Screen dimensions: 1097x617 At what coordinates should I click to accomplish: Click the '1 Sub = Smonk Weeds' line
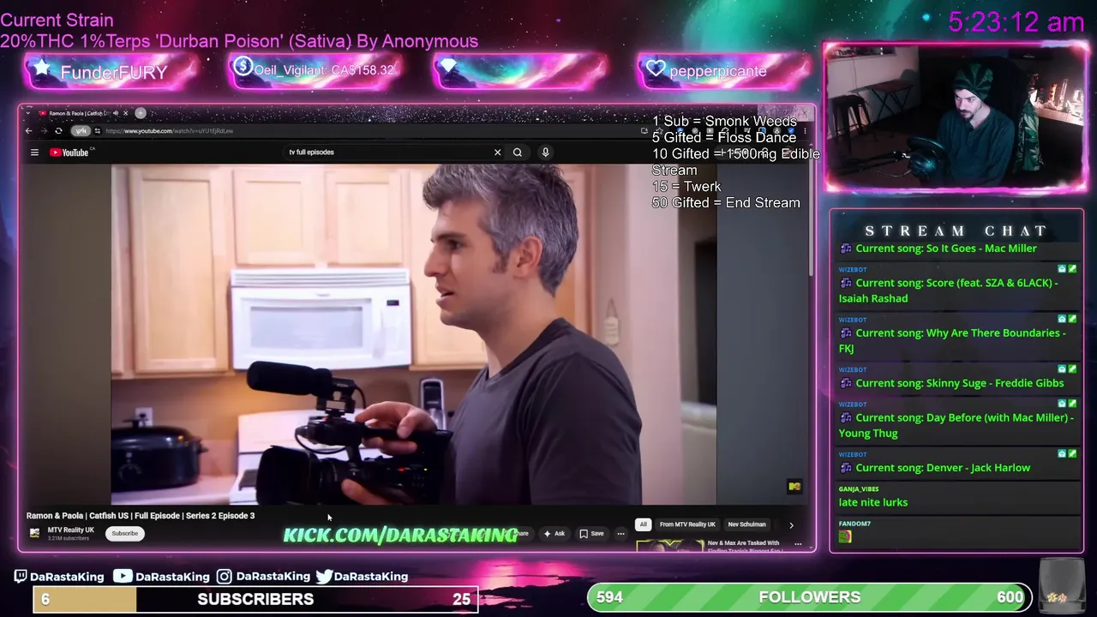point(724,122)
